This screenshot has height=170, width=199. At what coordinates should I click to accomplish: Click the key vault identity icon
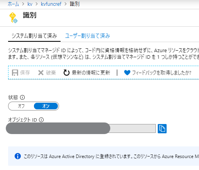[x=13, y=18]
